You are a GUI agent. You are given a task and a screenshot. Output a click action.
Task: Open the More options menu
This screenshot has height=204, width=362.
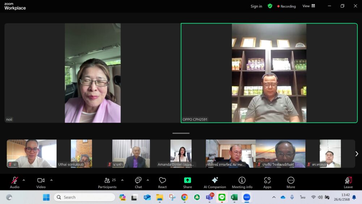click(x=291, y=182)
